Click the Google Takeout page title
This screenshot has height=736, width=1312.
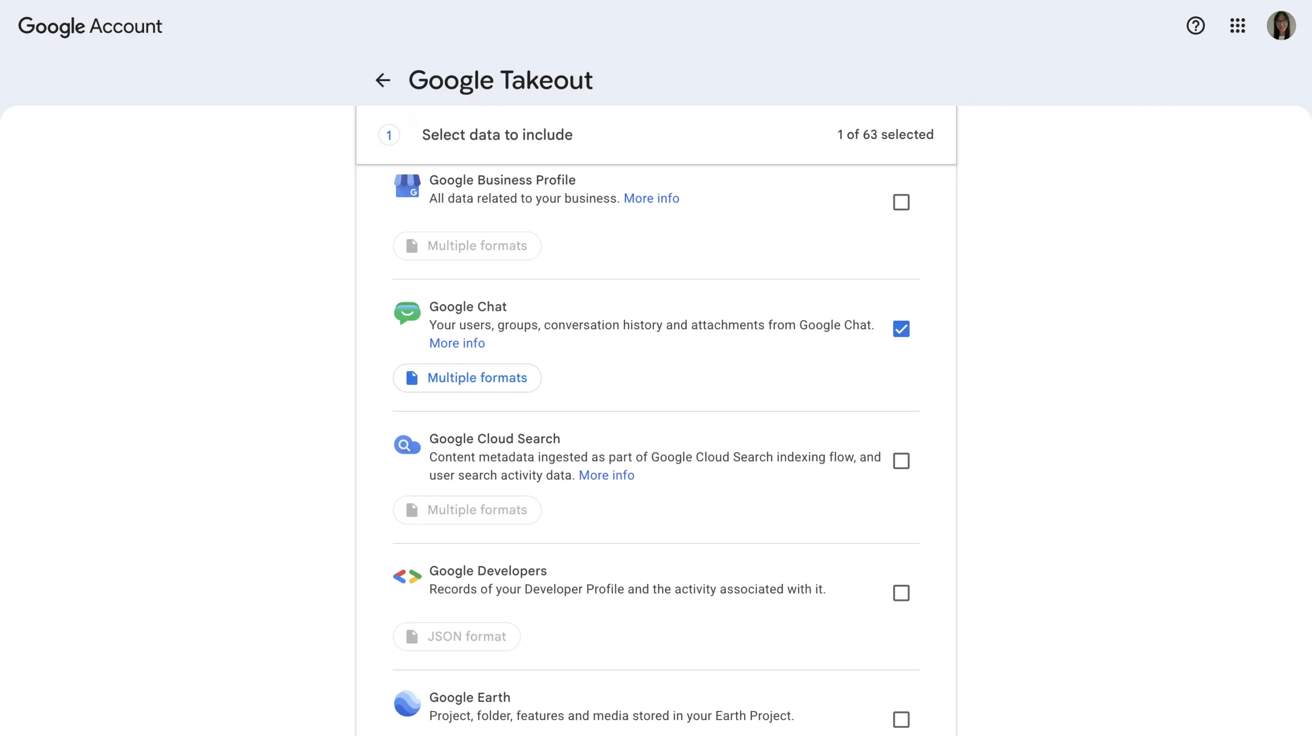tap(500, 80)
